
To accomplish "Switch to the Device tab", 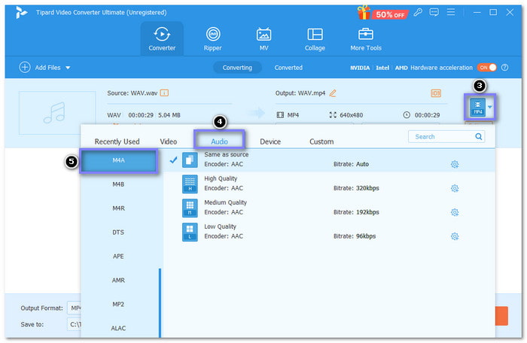I will pyautogui.click(x=270, y=141).
